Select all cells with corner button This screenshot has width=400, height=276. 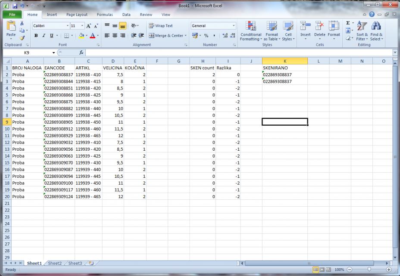pos(7,61)
